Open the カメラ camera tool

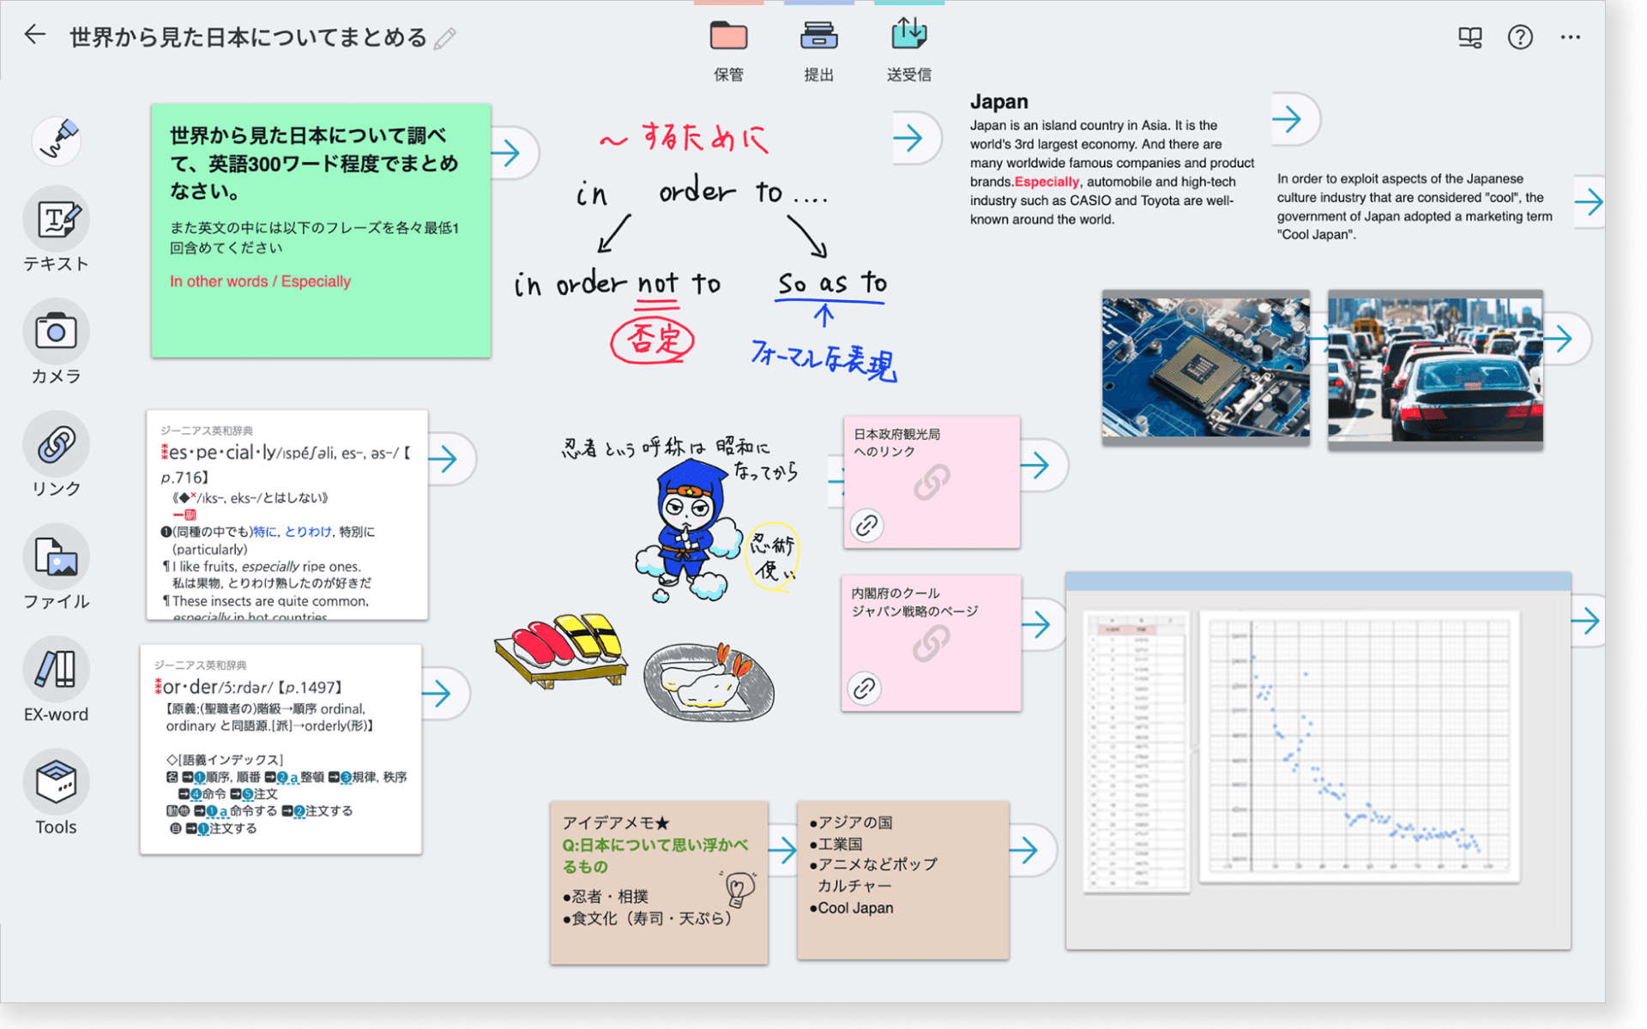pyautogui.click(x=57, y=332)
